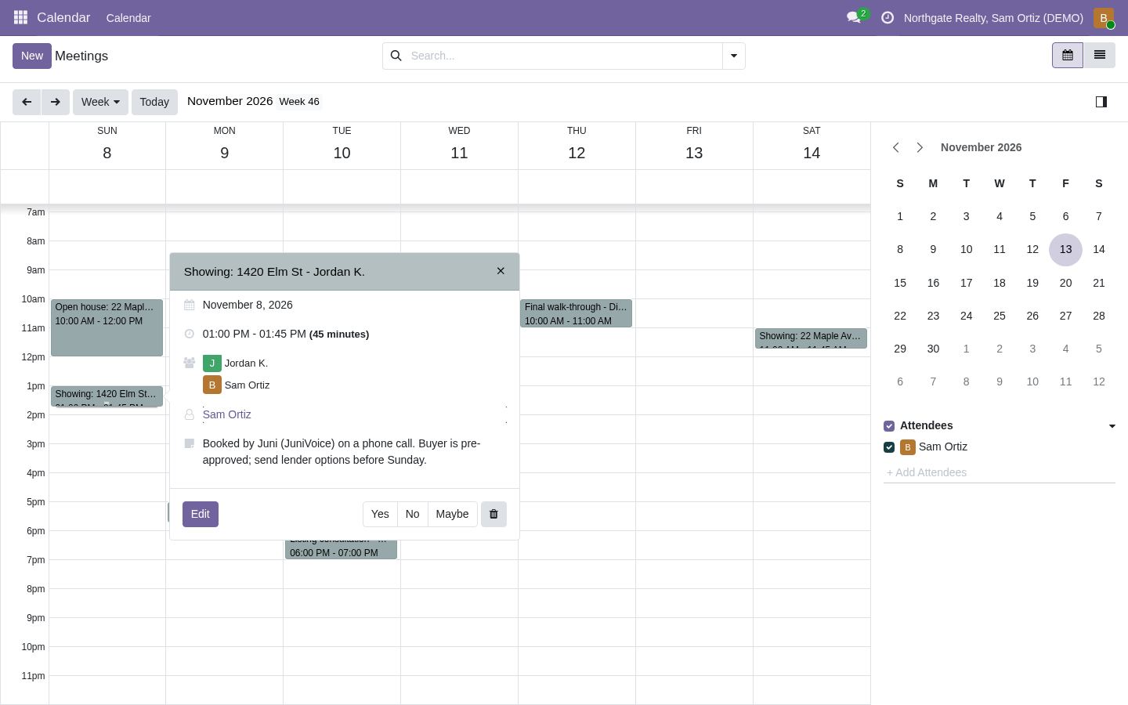The height and width of the screenshot is (705, 1128).
Task: Click SAT 14 column header
Action: 812,145
